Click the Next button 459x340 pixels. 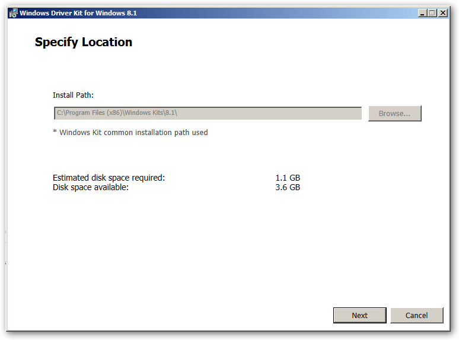[359, 315]
